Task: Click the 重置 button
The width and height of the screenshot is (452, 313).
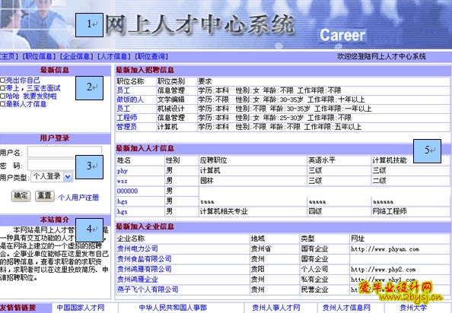Action: coord(44,196)
